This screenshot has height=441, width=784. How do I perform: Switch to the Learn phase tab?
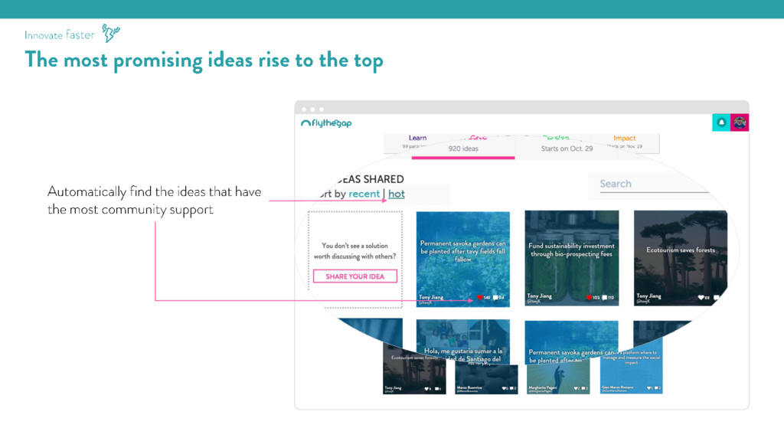(417, 138)
